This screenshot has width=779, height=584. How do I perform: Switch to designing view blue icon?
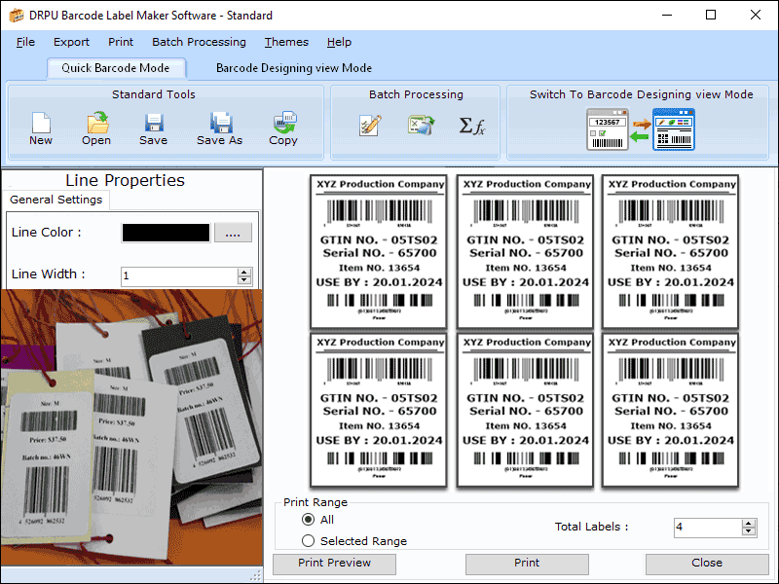tap(674, 129)
